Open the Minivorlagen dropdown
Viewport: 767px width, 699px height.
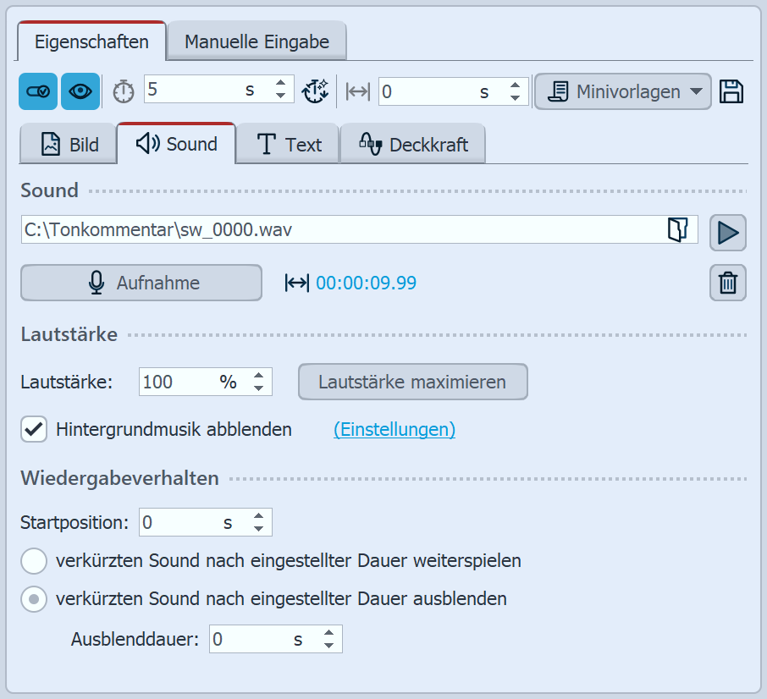(x=622, y=91)
